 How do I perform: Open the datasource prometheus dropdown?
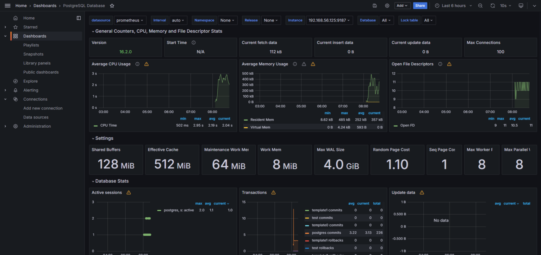click(130, 20)
